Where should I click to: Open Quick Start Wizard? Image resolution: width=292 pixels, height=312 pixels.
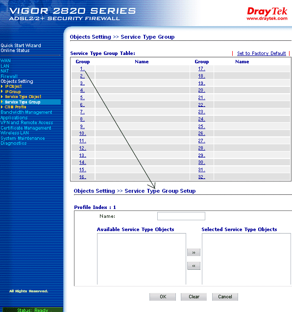coord(21,45)
